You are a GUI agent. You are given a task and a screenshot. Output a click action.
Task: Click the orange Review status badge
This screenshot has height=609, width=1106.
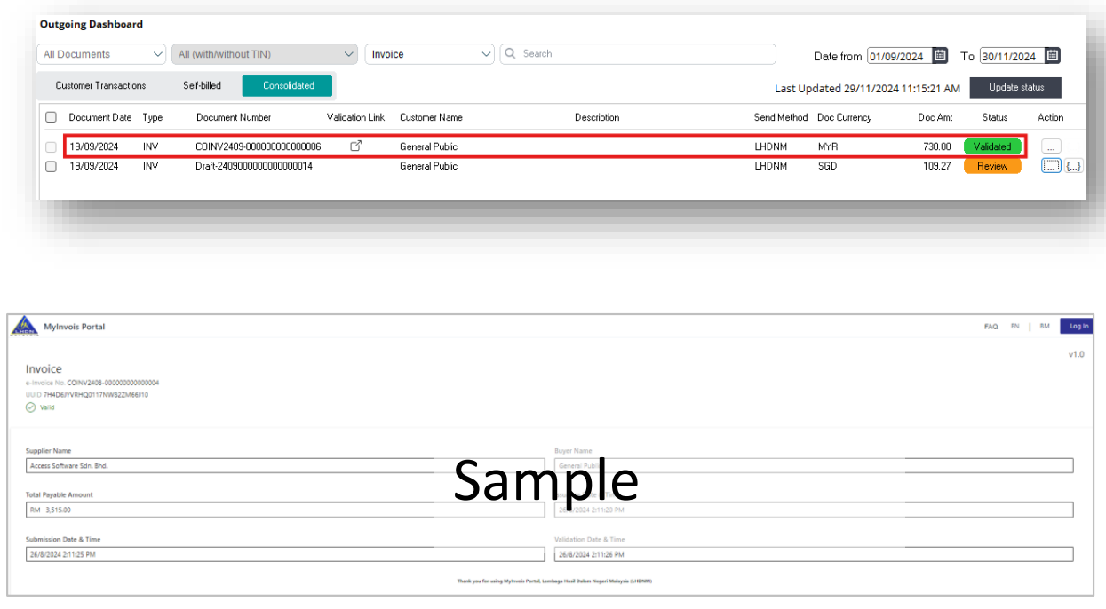[x=991, y=166]
